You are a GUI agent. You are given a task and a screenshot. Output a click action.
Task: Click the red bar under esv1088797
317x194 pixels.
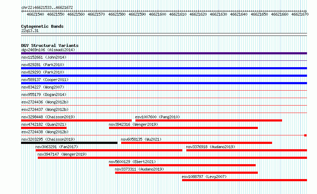click(x=244, y=180)
